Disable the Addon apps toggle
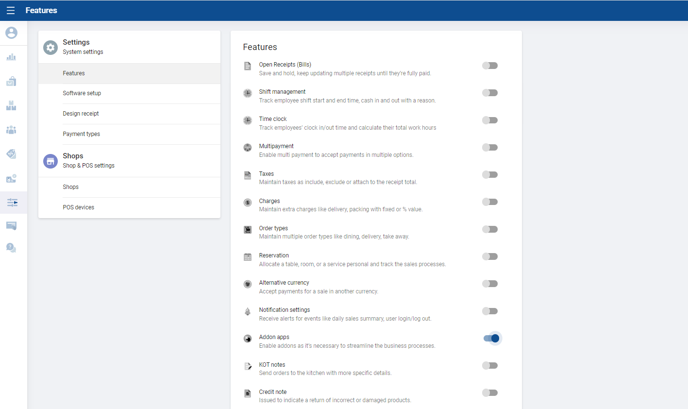The image size is (688, 409). click(x=491, y=338)
